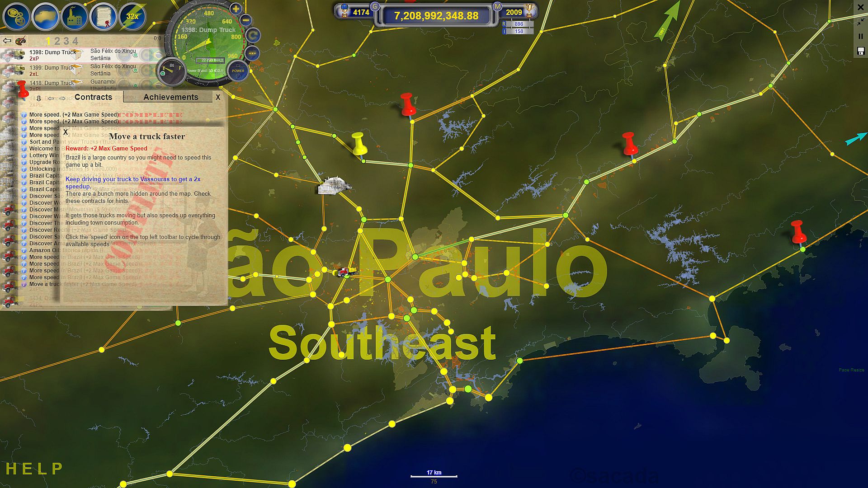Open the three-dots more options button

tap(252, 53)
